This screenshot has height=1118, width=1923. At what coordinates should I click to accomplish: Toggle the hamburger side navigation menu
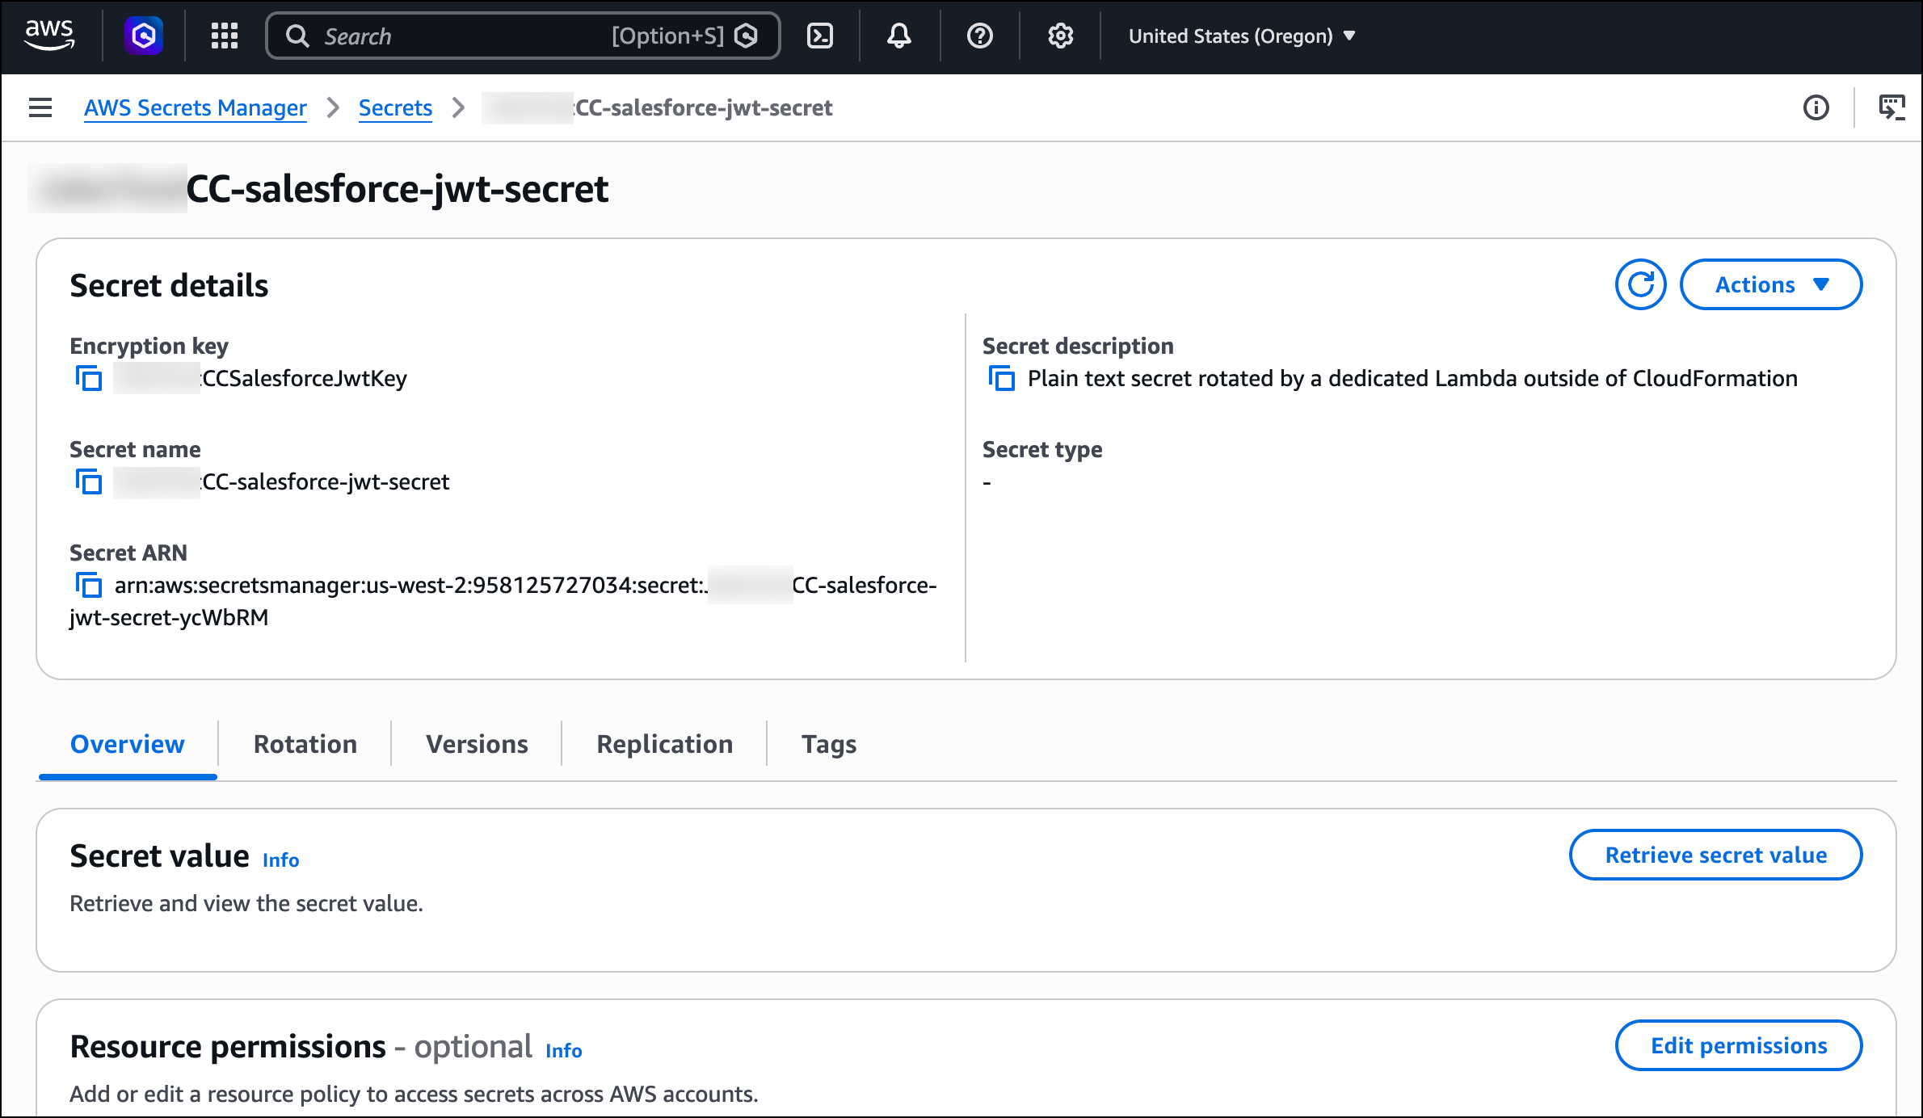40,107
